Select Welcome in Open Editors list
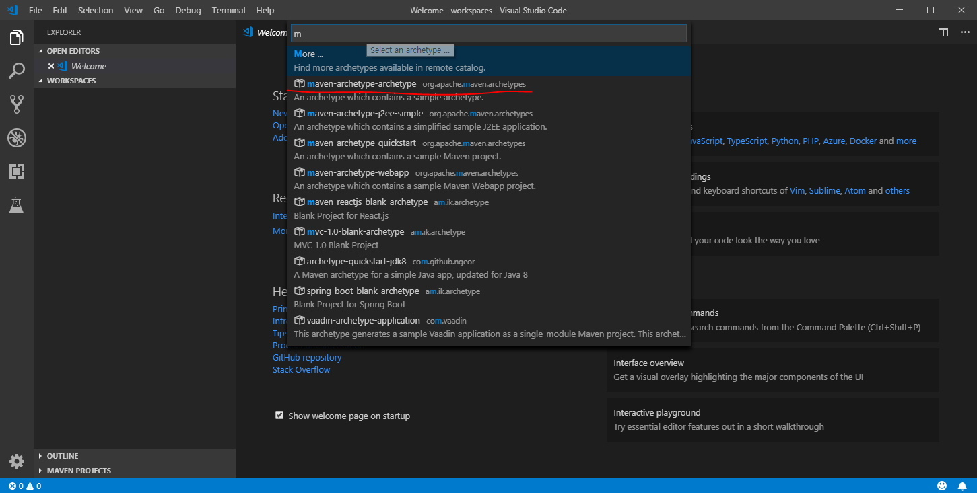977x493 pixels. point(135,66)
